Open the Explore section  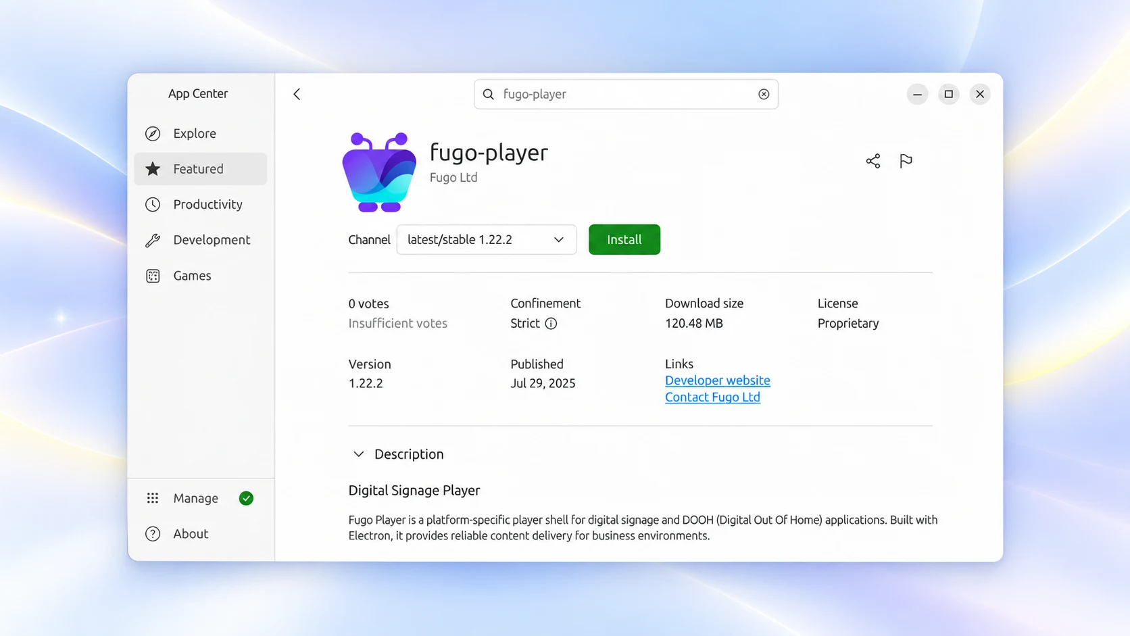point(201,133)
